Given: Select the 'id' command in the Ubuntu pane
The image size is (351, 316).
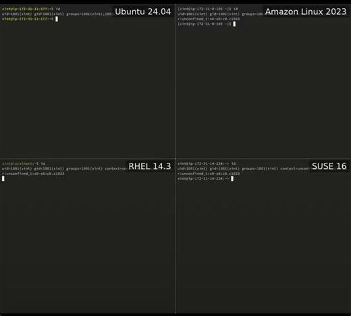Looking at the screenshot, I should pyautogui.click(x=58, y=9).
